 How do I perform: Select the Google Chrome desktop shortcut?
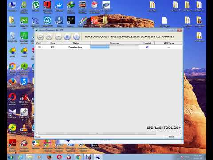point(12,68)
